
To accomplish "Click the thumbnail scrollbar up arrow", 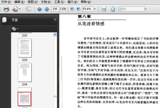I will coord(55,35).
